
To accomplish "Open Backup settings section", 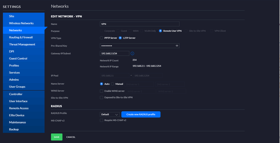I will 23,129.
